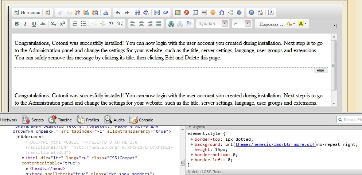Toggle Show Blocks icon
The height and width of the screenshot is (175, 362).
pos(260,12)
